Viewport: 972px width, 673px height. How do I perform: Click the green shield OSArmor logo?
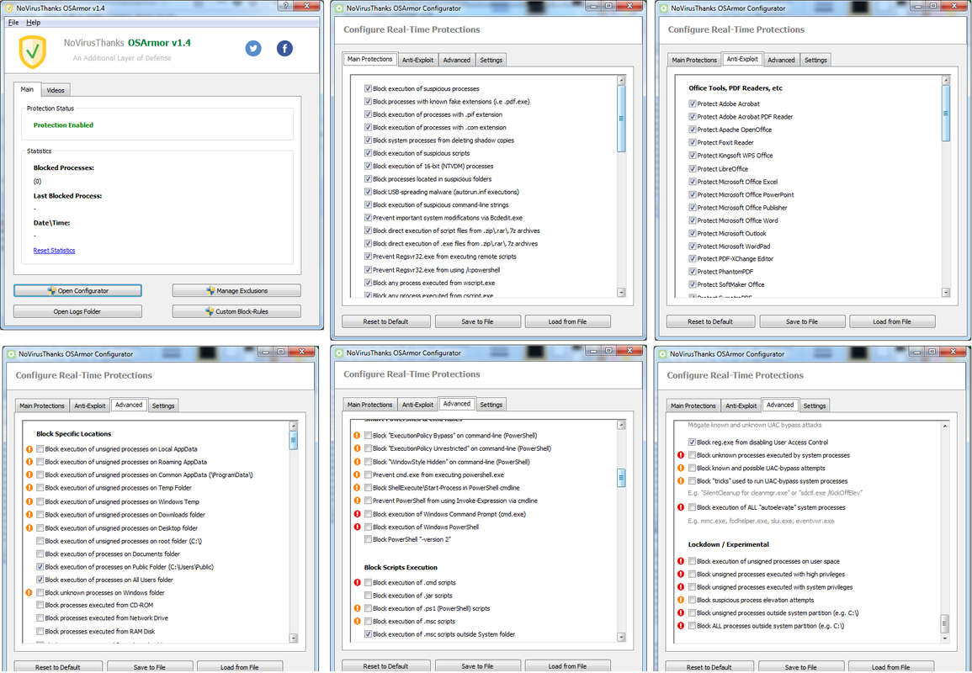(33, 52)
